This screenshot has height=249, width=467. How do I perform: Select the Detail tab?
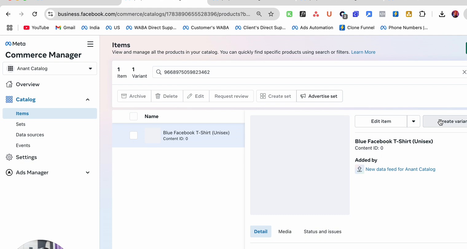point(261,231)
